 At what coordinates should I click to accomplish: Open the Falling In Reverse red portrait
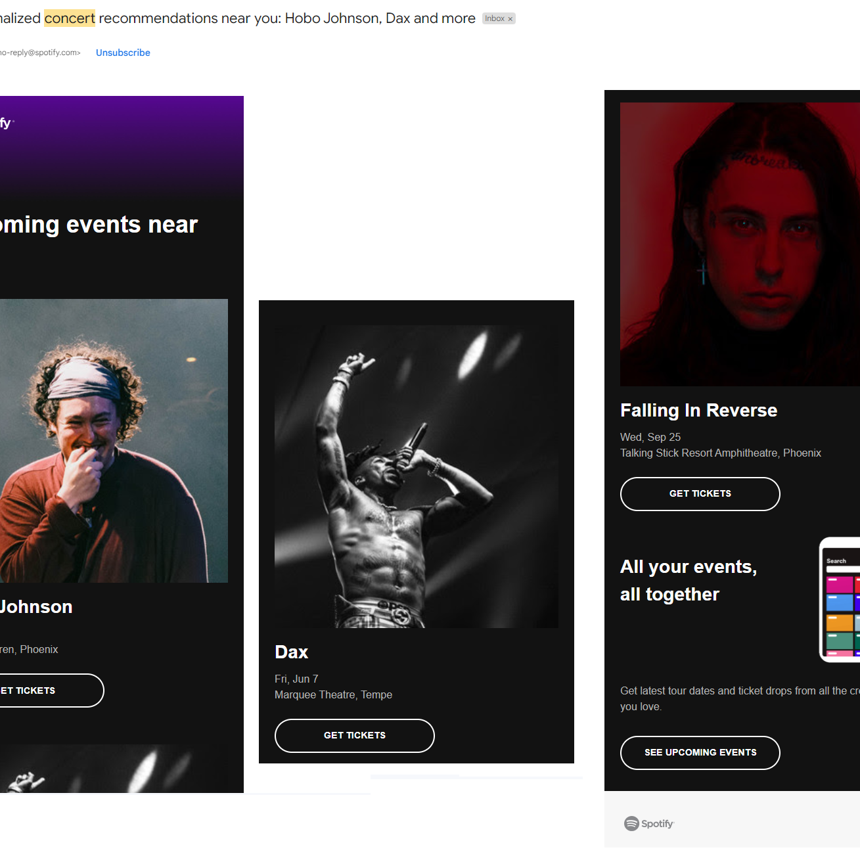point(740,244)
